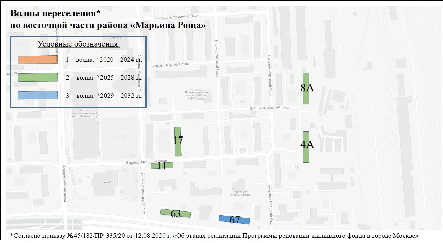This screenshot has width=443, height=243.
Task: Click the map label '1-й проезд Марьиной Рощи'
Action: tap(145, 161)
